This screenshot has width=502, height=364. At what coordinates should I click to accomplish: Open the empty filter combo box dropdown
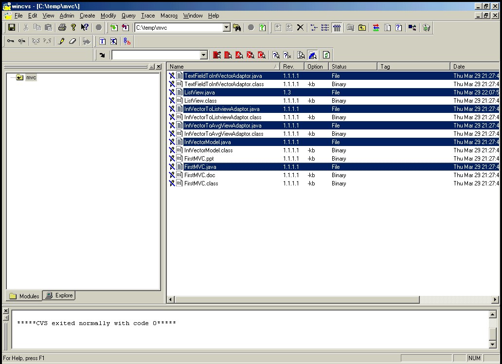[204, 55]
